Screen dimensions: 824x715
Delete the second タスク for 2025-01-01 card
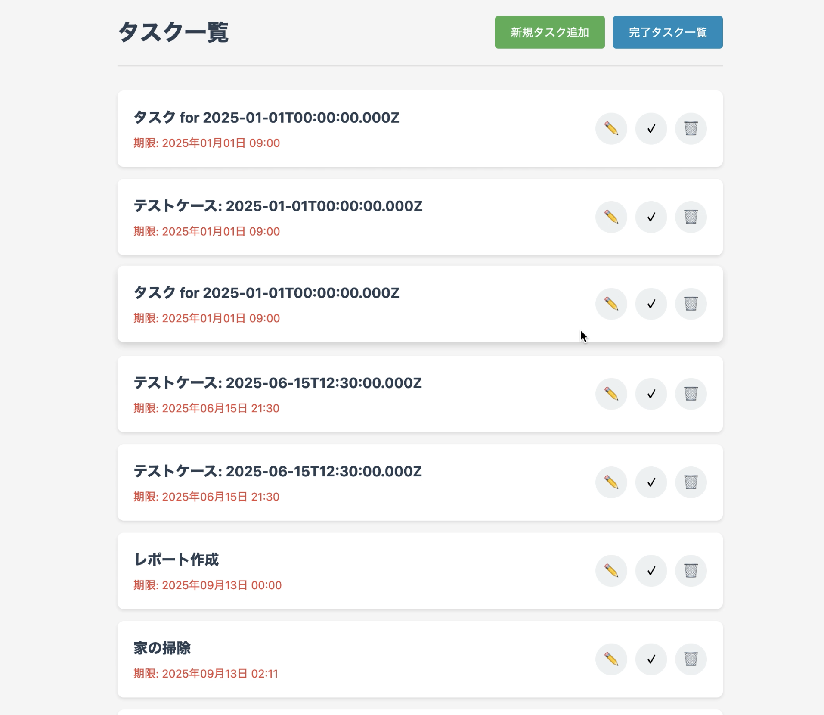691,304
